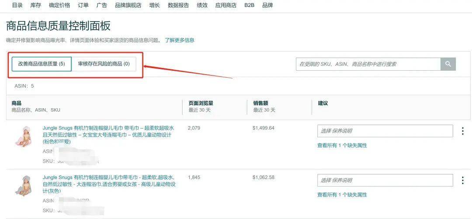The width and height of the screenshot is (472, 219).
Task: Open the 品牌旗舰店 menu
Action: [128, 5]
